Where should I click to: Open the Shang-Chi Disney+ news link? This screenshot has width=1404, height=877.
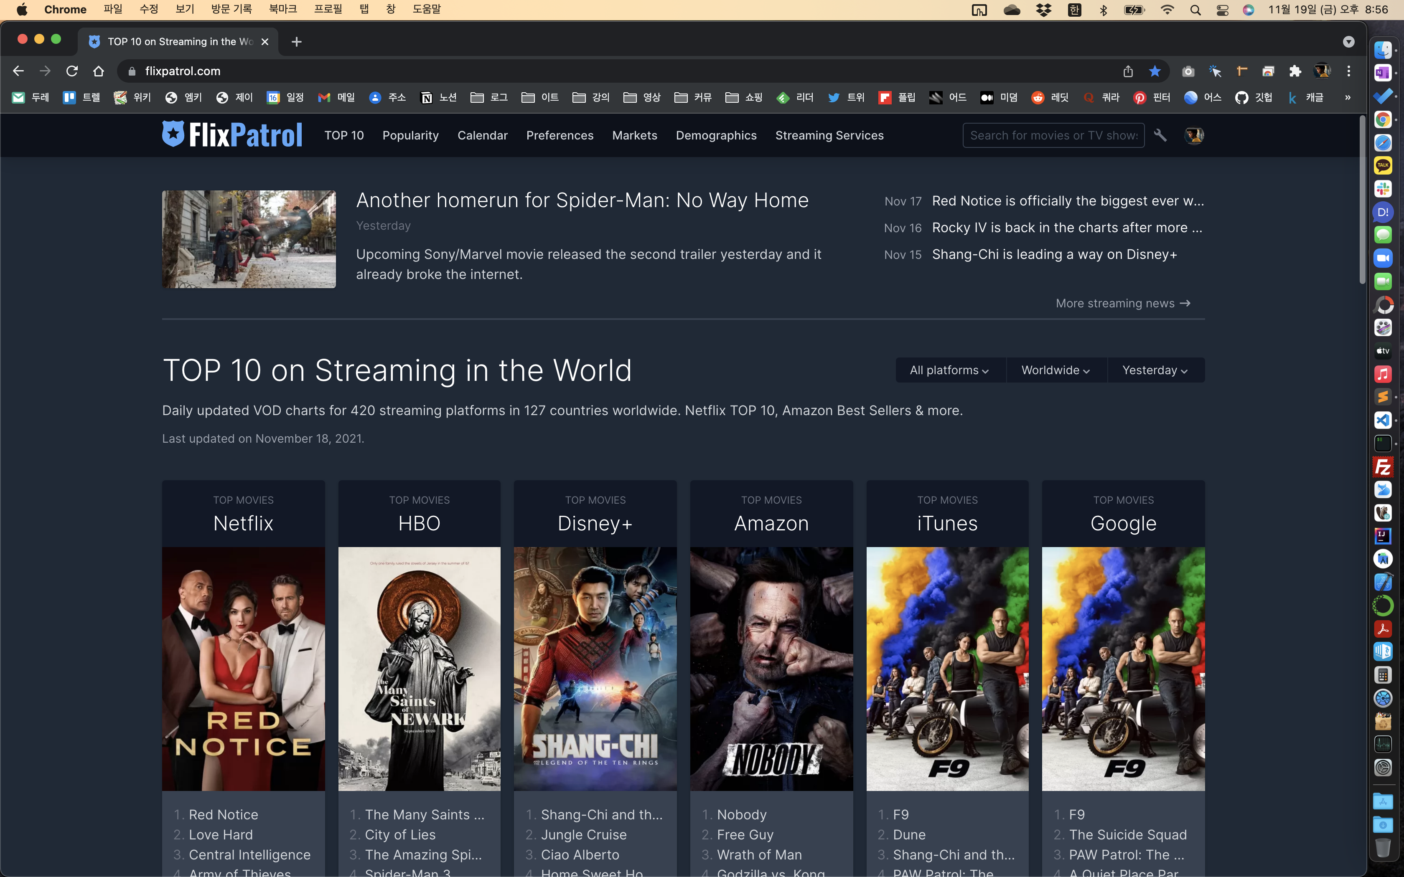click(1055, 254)
